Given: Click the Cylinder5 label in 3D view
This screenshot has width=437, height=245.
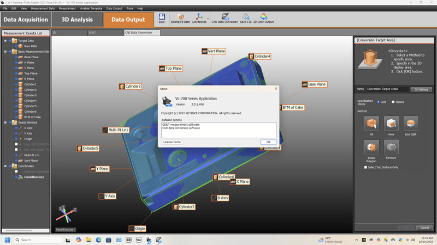Looking at the screenshot, I should (88, 148).
